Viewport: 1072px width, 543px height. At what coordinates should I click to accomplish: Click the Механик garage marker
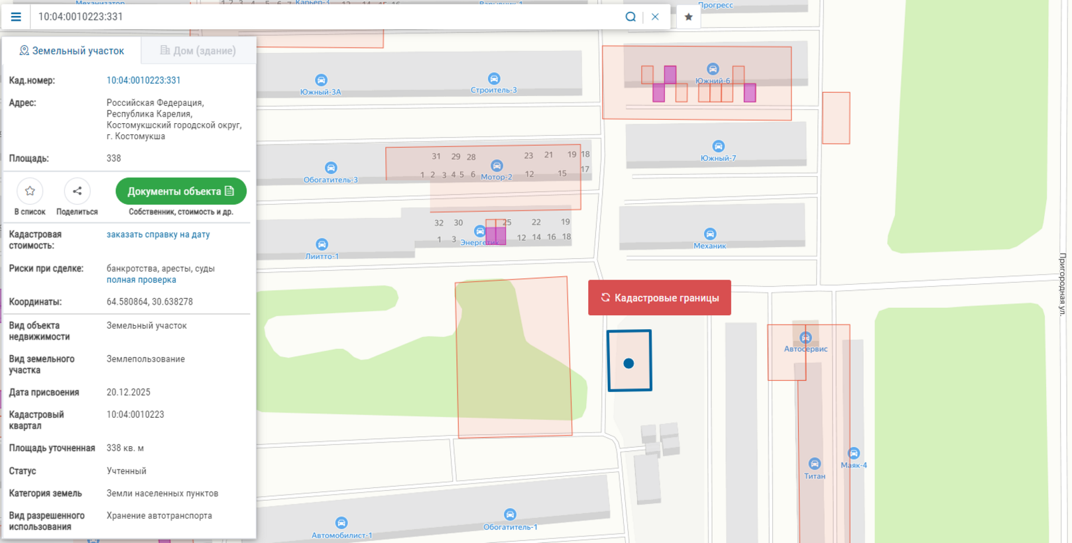pos(709,234)
